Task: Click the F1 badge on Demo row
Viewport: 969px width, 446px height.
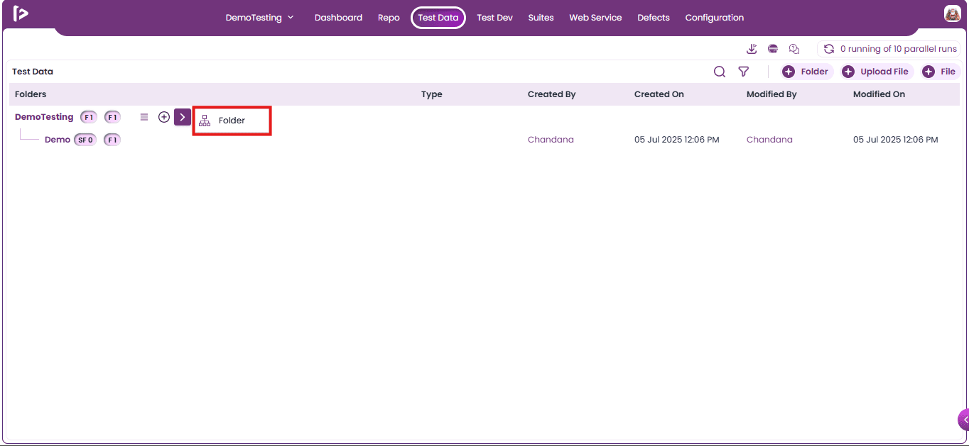Action: [x=112, y=140]
